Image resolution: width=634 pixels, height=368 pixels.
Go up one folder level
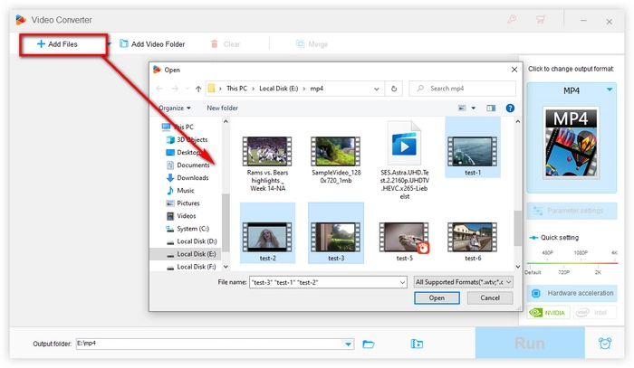pos(198,89)
